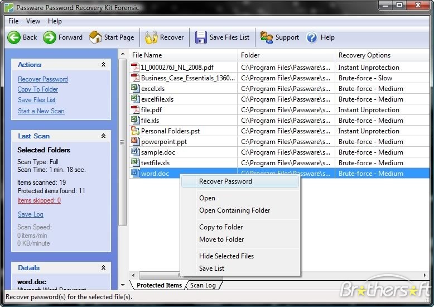The image size is (434, 307).
Task: Click the Copy To Folder link in Actions
Action: (38, 89)
